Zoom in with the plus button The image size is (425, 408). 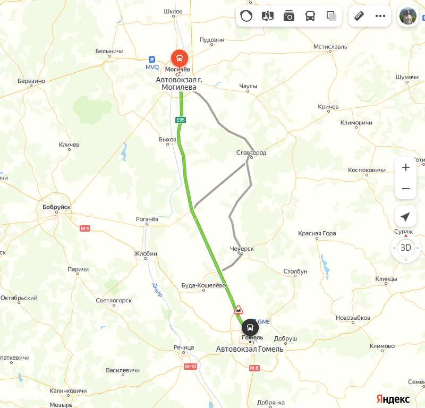[405, 167]
